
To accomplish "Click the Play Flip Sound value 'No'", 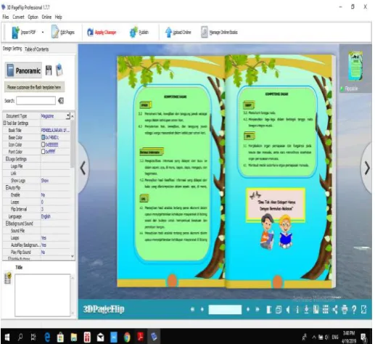I will coord(43,252).
